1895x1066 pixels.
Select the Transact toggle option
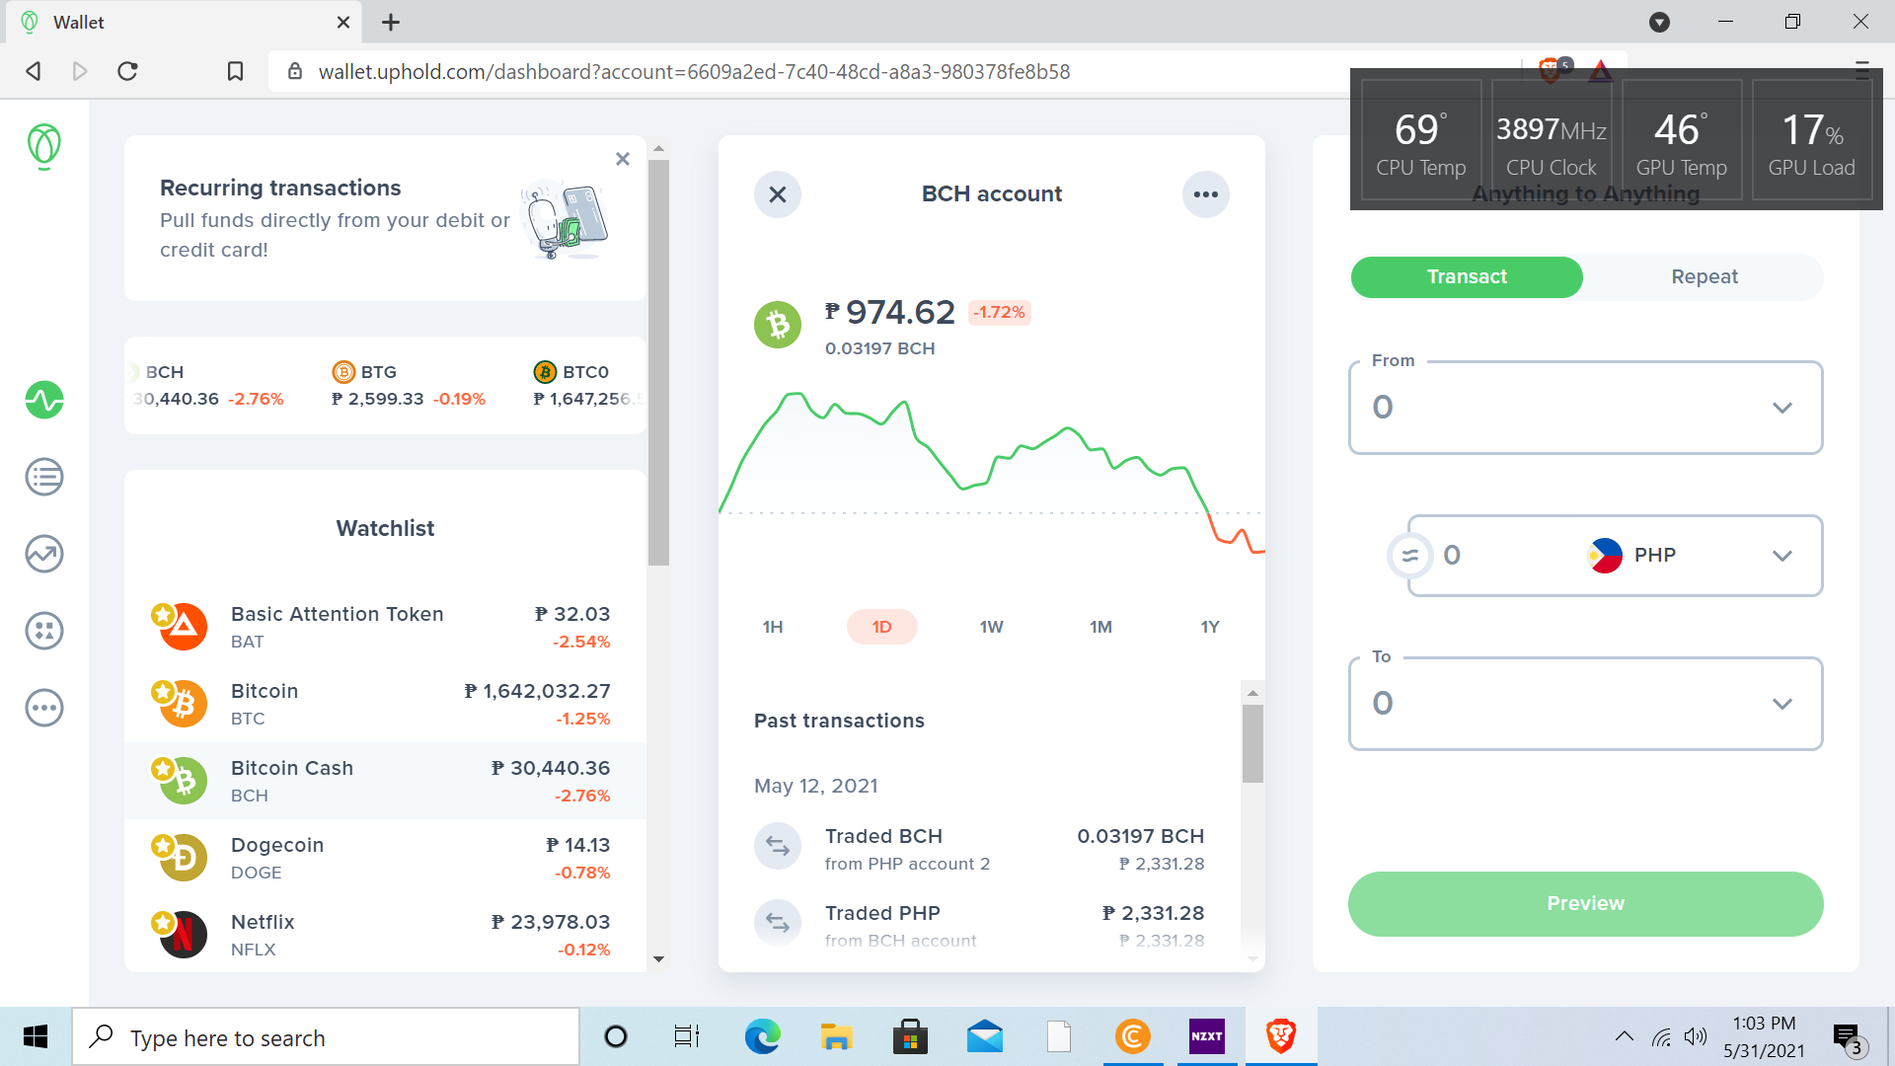click(x=1467, y=277)
